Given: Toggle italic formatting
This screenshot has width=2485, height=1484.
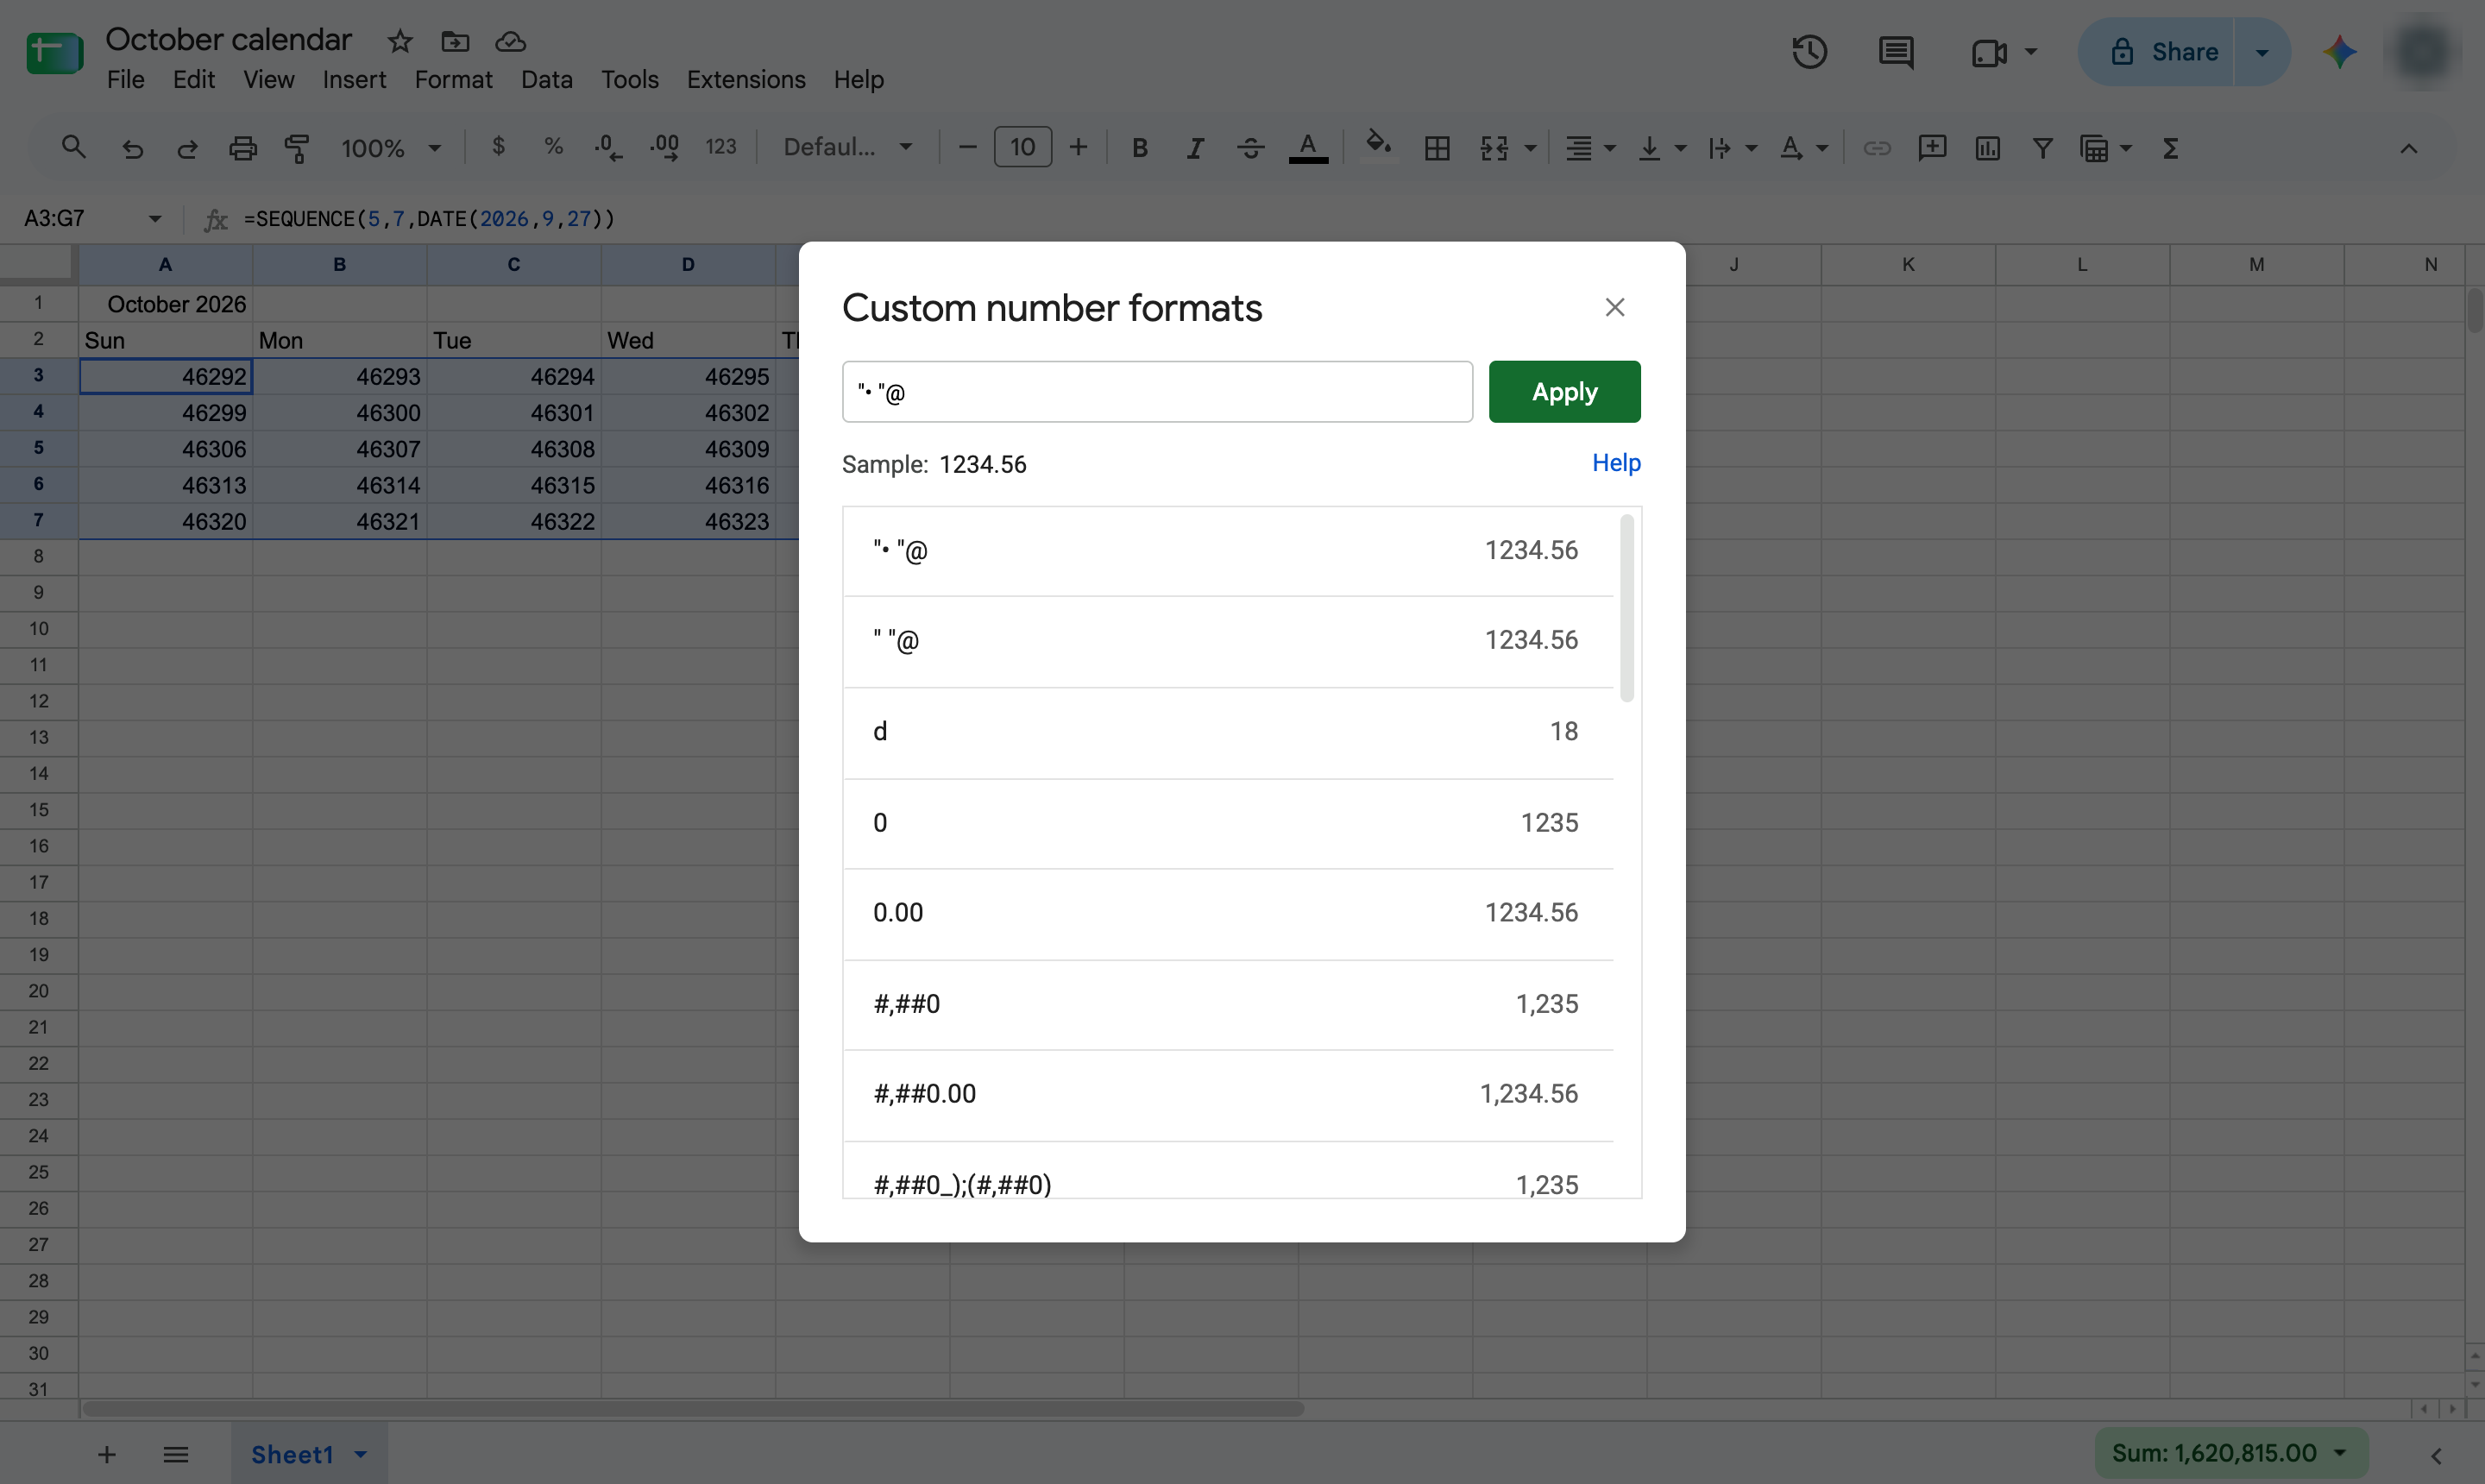Looking at the screenshot, I should (1194, 148).
